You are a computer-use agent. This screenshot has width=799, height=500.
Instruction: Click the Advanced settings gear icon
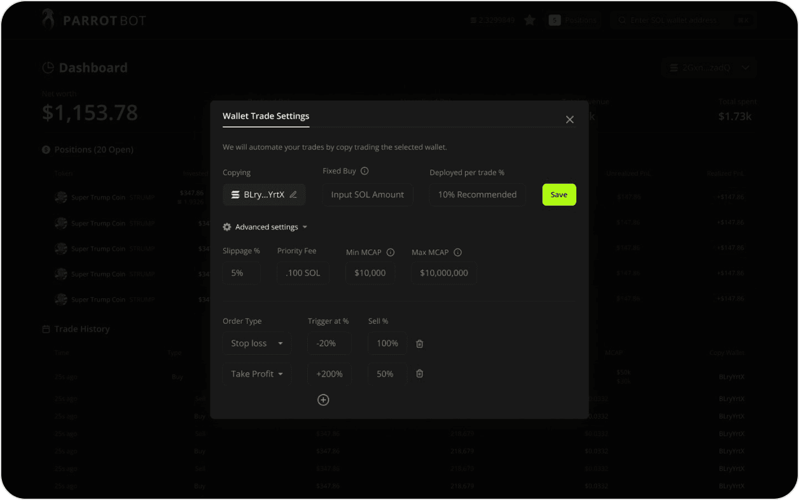point(227,227)
